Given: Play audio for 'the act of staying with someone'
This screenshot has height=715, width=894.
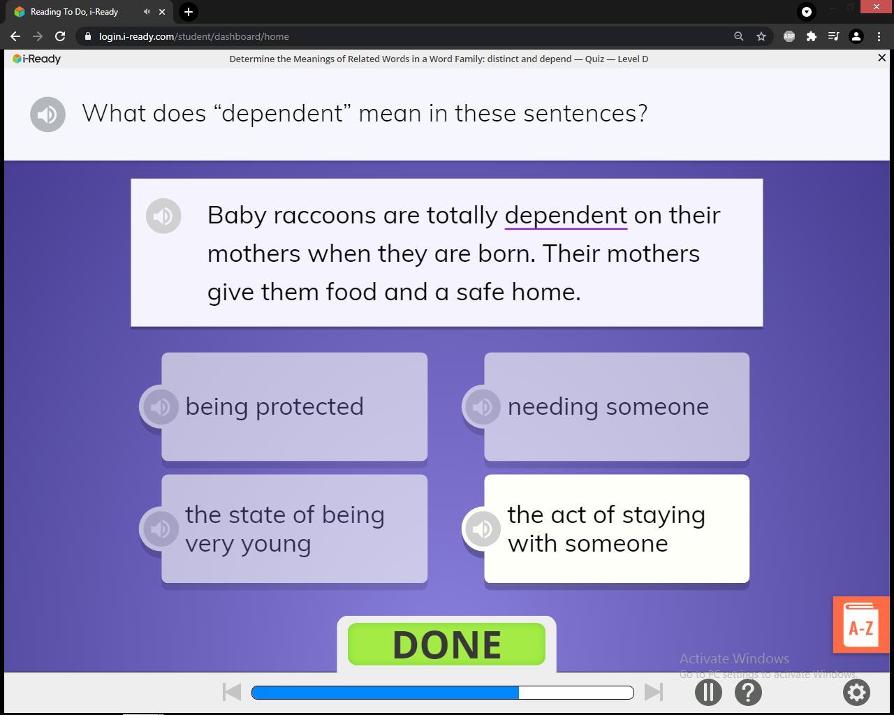Looking at the screenshot, I should coord(482,529).
